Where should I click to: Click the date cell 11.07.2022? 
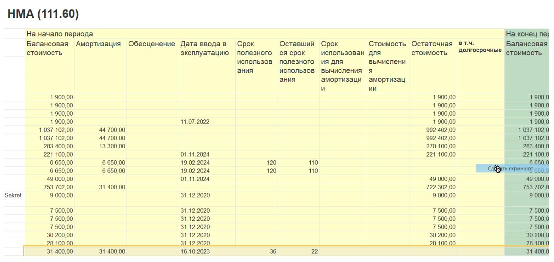pyautogui.click(x=194, y=121)
